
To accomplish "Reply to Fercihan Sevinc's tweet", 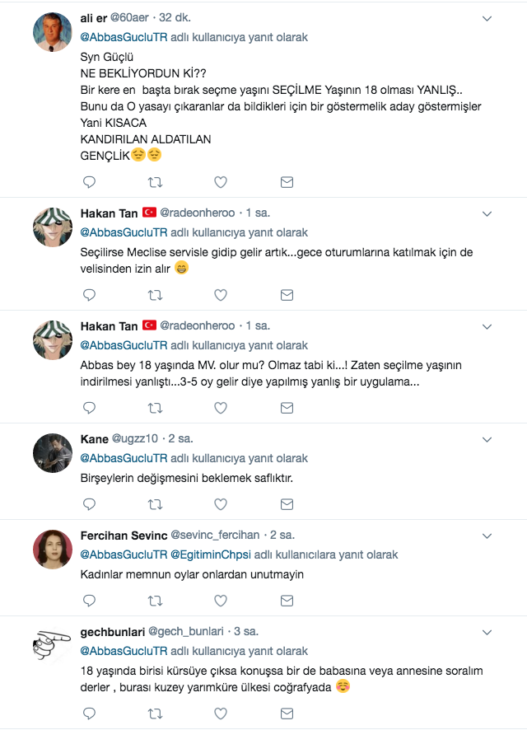I will (90, 601).
